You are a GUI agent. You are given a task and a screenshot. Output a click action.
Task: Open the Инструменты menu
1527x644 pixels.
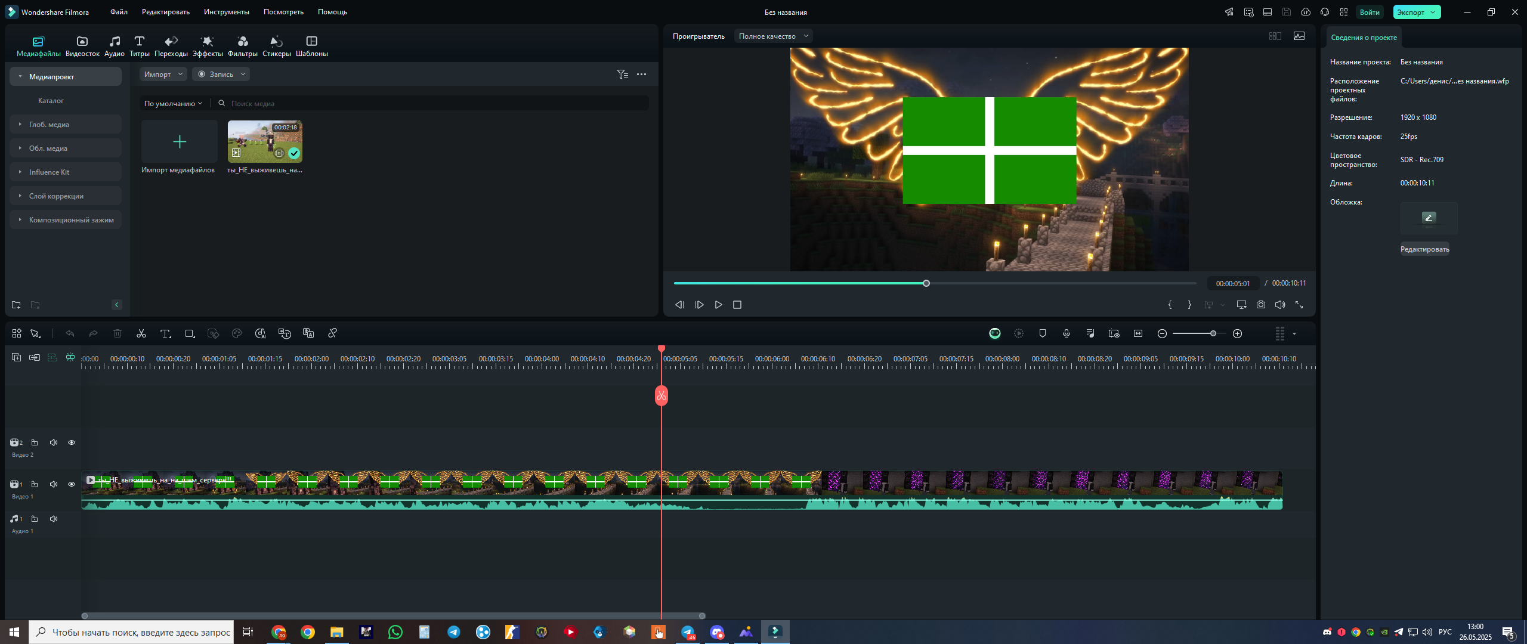click(x=226, y=12)
